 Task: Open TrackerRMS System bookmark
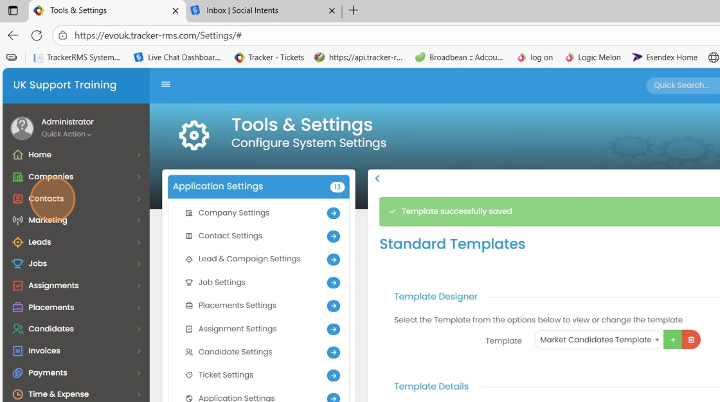tap(77, 57)
